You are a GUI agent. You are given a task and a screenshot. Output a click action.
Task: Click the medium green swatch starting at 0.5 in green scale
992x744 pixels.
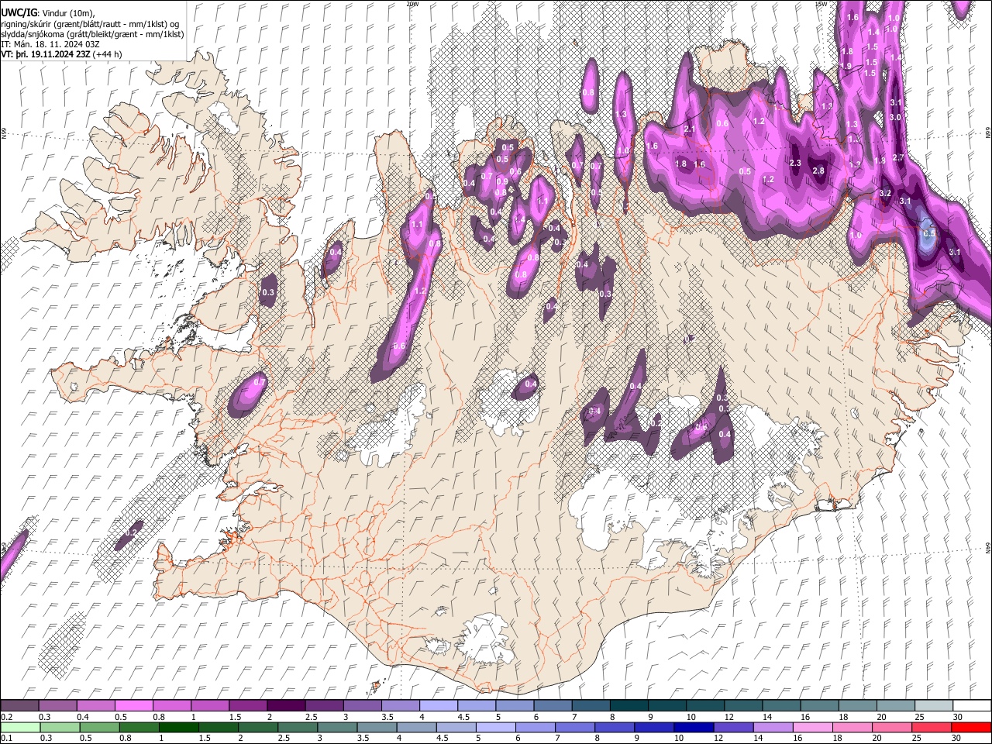click(x=98, y=727)
